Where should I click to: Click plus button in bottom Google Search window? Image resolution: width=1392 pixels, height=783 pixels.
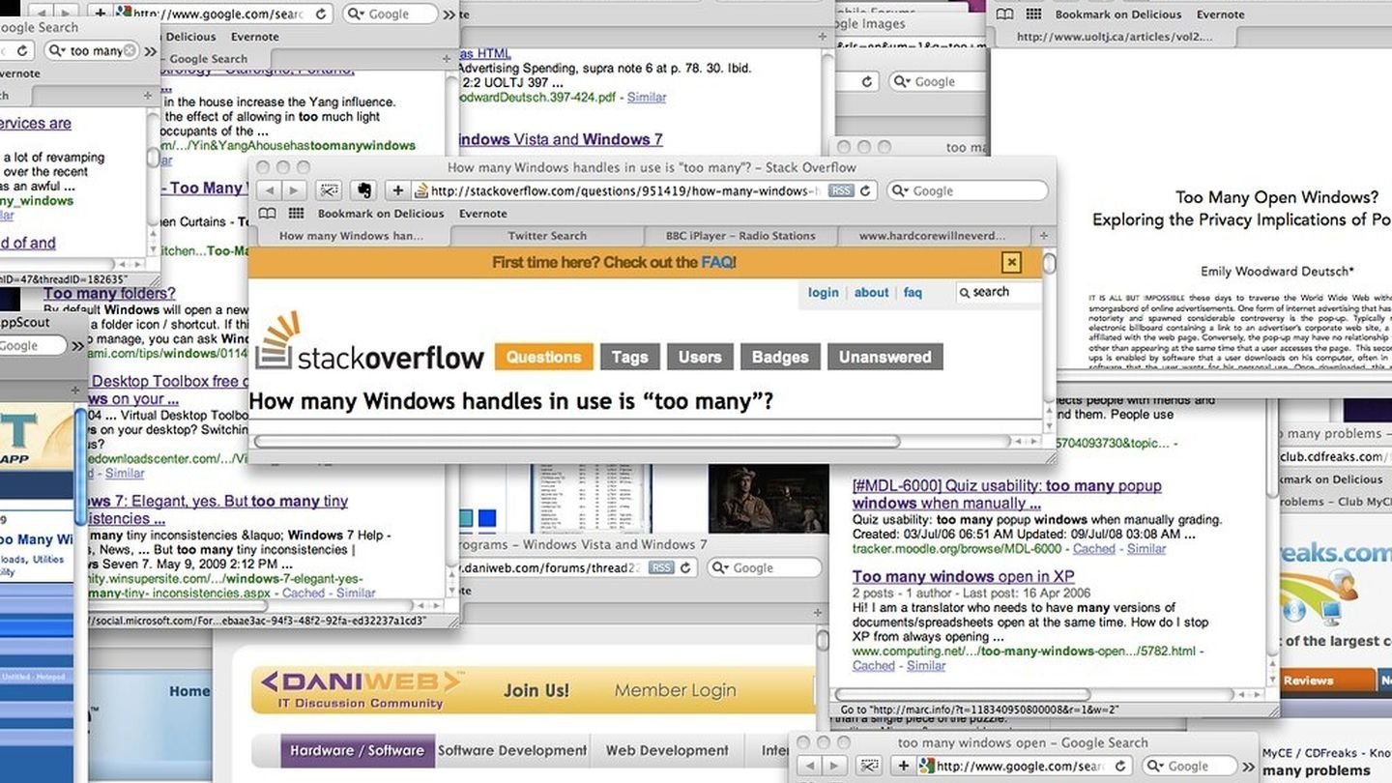(x=903, y=766)
